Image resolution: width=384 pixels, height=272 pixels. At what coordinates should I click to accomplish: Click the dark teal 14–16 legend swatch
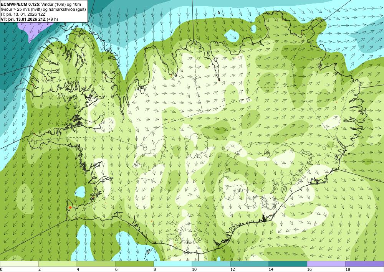point(288,264)
